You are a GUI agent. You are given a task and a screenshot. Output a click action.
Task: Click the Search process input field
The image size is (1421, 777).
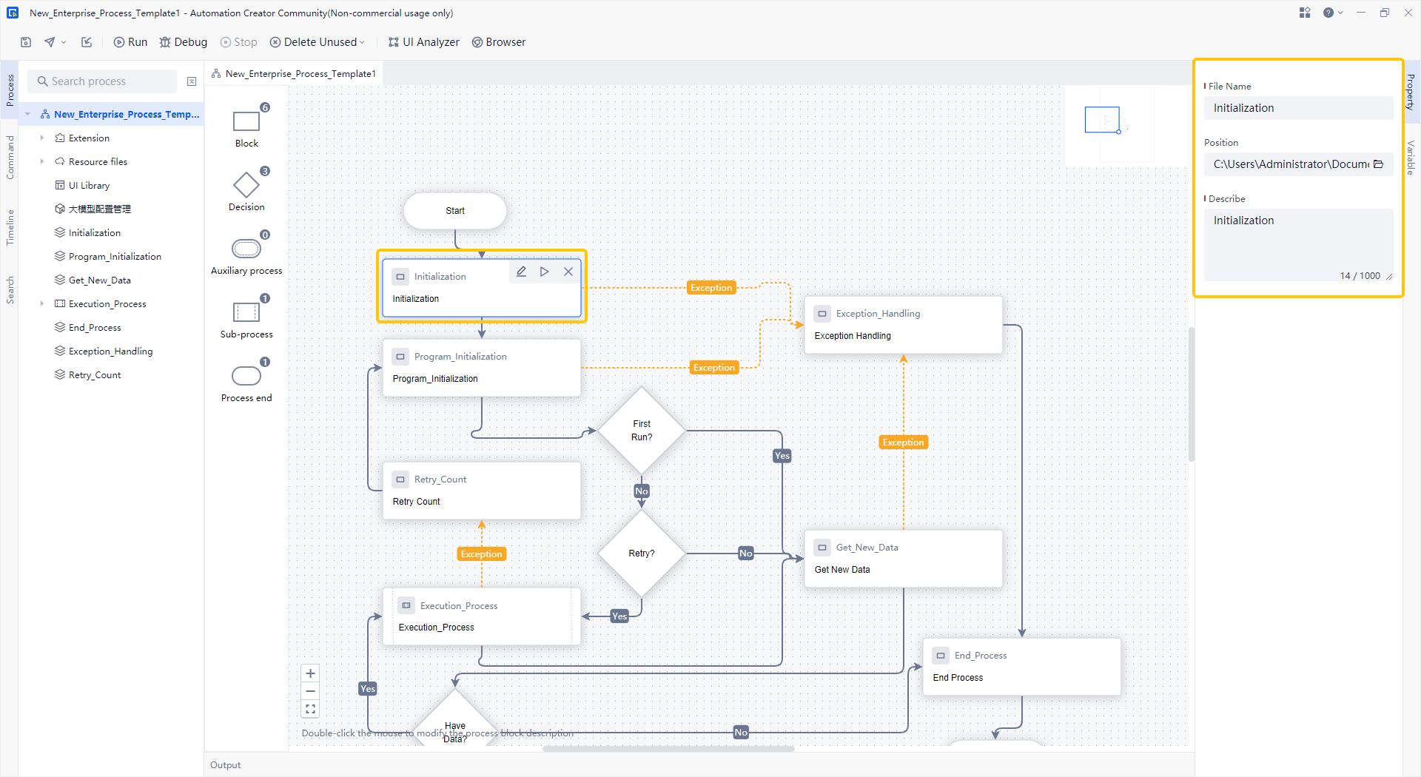click(x=104, y=81)
